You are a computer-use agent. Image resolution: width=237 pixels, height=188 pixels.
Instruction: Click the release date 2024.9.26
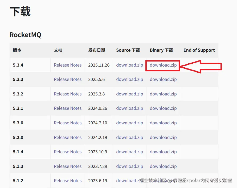point(98,108)
